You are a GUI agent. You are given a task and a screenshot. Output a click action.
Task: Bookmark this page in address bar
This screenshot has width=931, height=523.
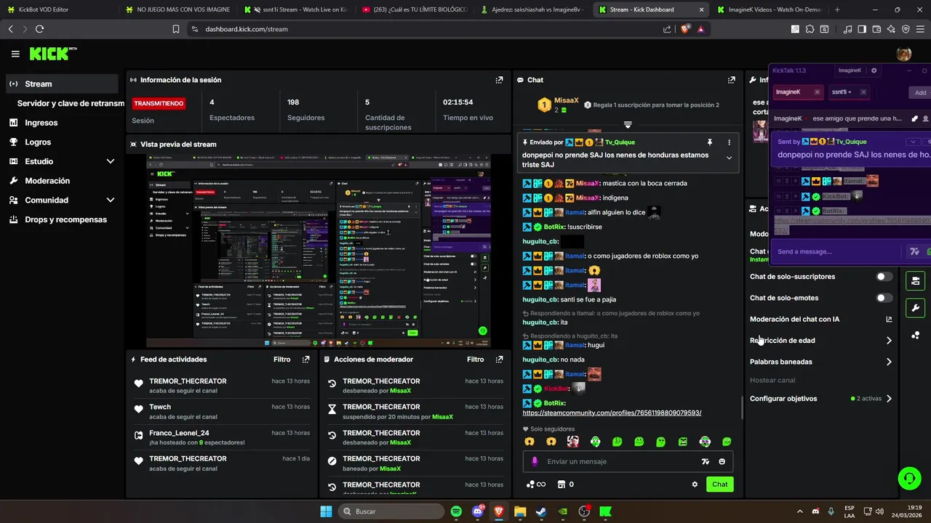coord(175,29)
